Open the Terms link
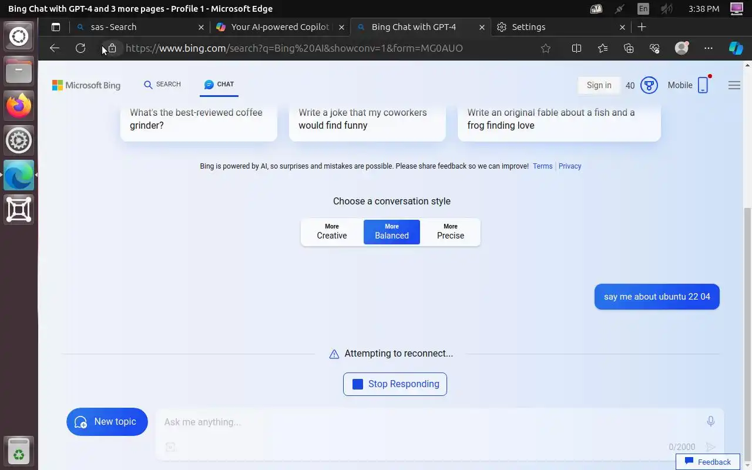This screenshot has height=470, width=752. [542, 166]
